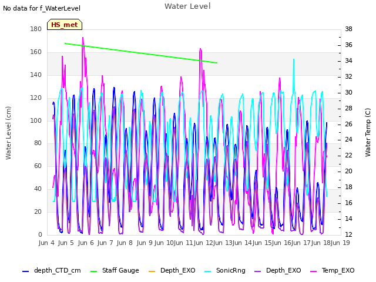Viewport: 376px width, 282px height.
Task: Click the depth_CTD_cm legend entry
Action: coord(52,270)
